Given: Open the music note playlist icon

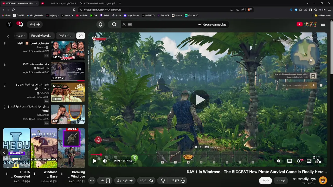Looking at the screenshot, I should tap(306, 10).
